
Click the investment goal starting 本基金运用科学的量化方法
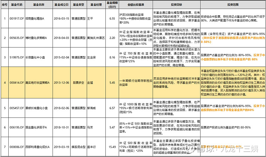[x=177, y=38]
